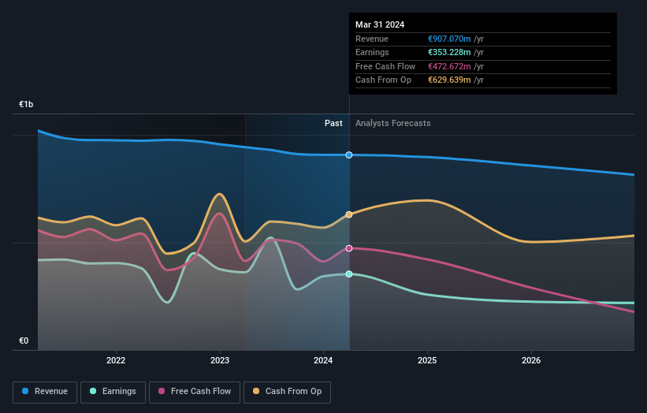This screenshot has width=647, height=413.
Task: Toggle the Revenue legend button
Action: pos(45,392)
